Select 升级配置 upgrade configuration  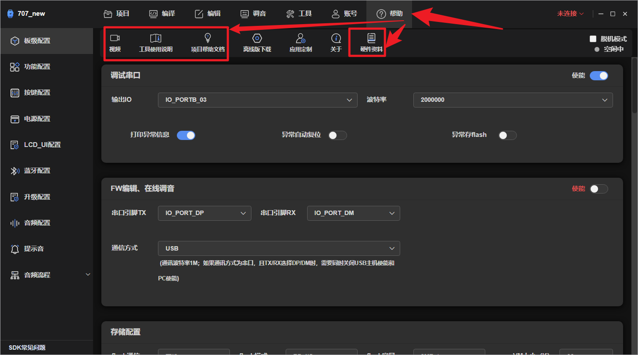(47, 197)
